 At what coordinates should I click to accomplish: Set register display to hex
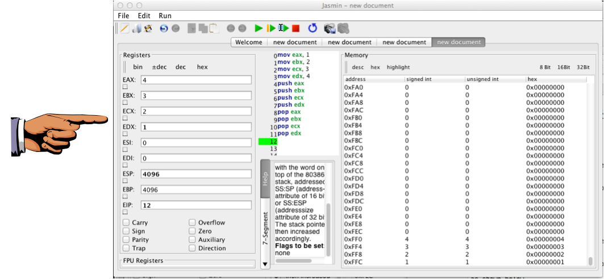pyautogui.click(x=202, y=67)
